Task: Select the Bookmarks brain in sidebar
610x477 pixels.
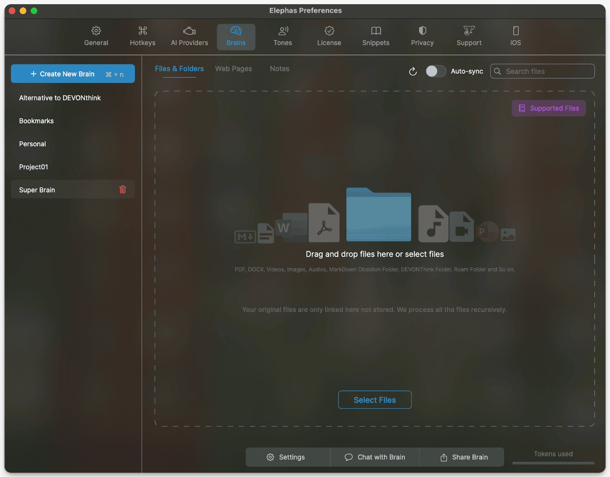Action: coord(37,121)
